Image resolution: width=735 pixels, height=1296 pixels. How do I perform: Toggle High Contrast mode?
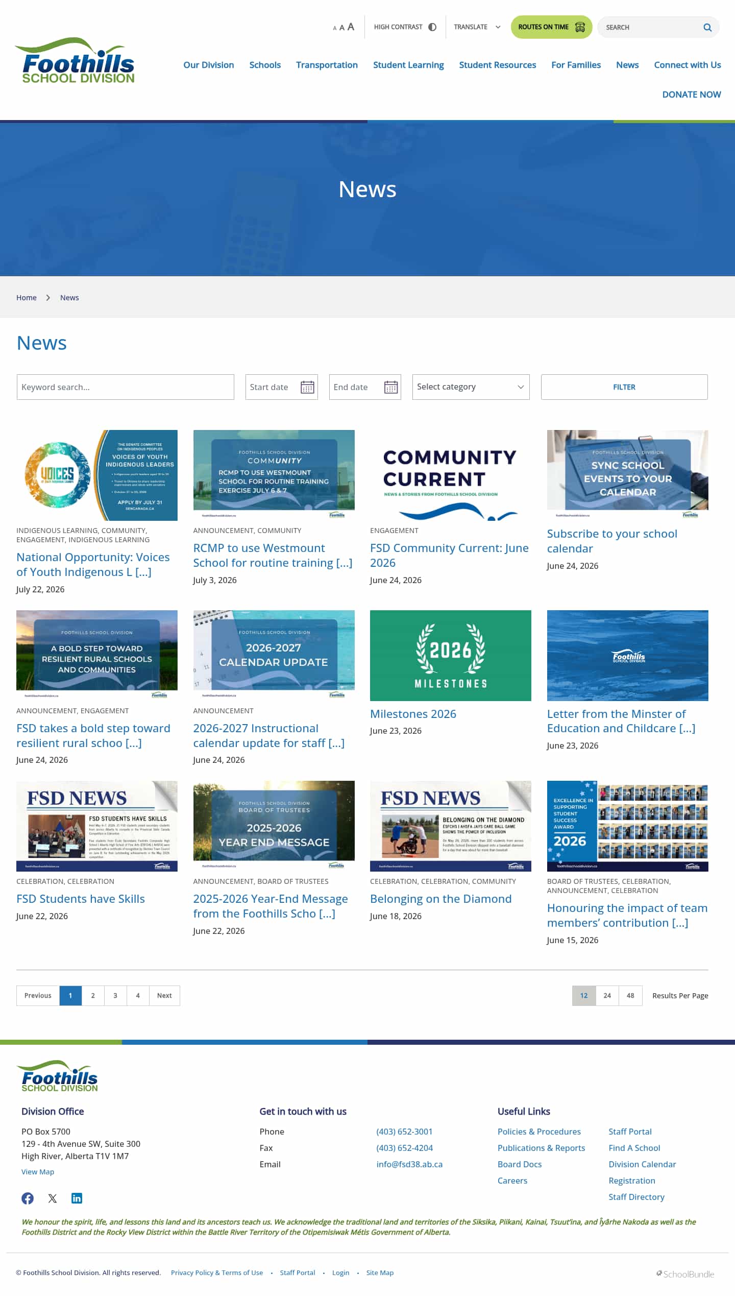405,27
